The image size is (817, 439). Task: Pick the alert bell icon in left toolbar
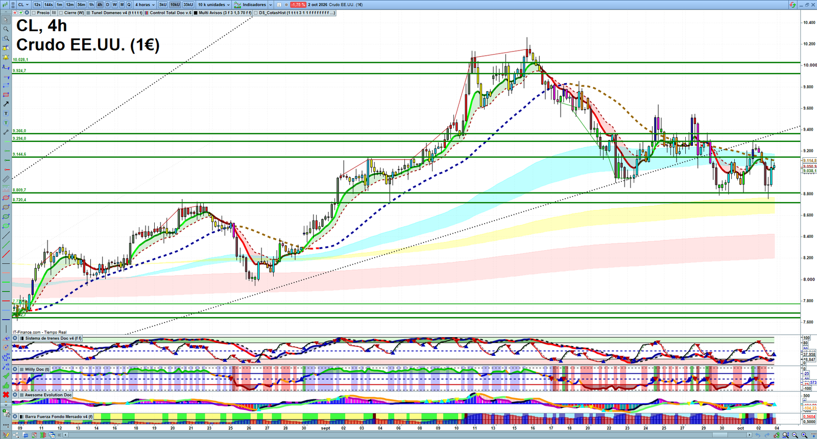(x=6, y=57)
